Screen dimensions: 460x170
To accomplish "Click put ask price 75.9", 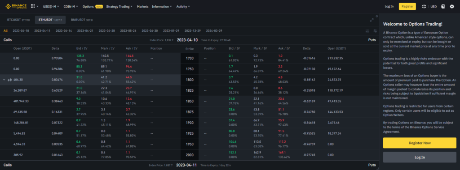I will coord(281,120).
